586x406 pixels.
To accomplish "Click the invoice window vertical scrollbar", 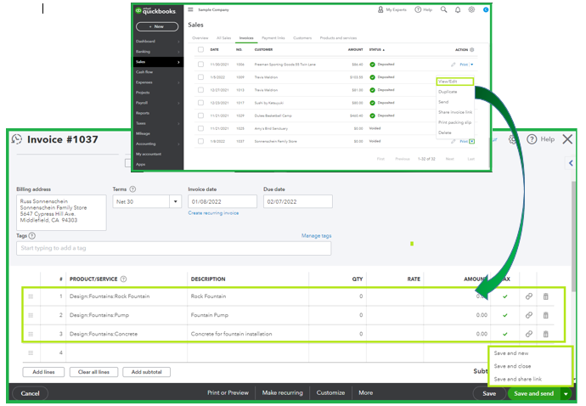I will [573, 237].
